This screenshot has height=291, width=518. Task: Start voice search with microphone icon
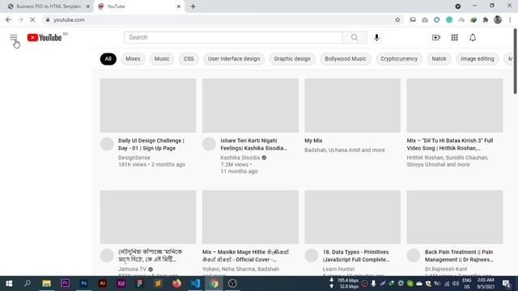[376, 37]
